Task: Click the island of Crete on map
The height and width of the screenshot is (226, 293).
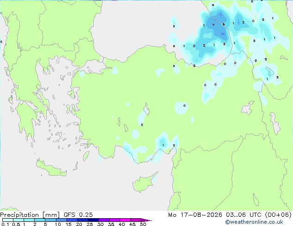Action: coord(51,168)
